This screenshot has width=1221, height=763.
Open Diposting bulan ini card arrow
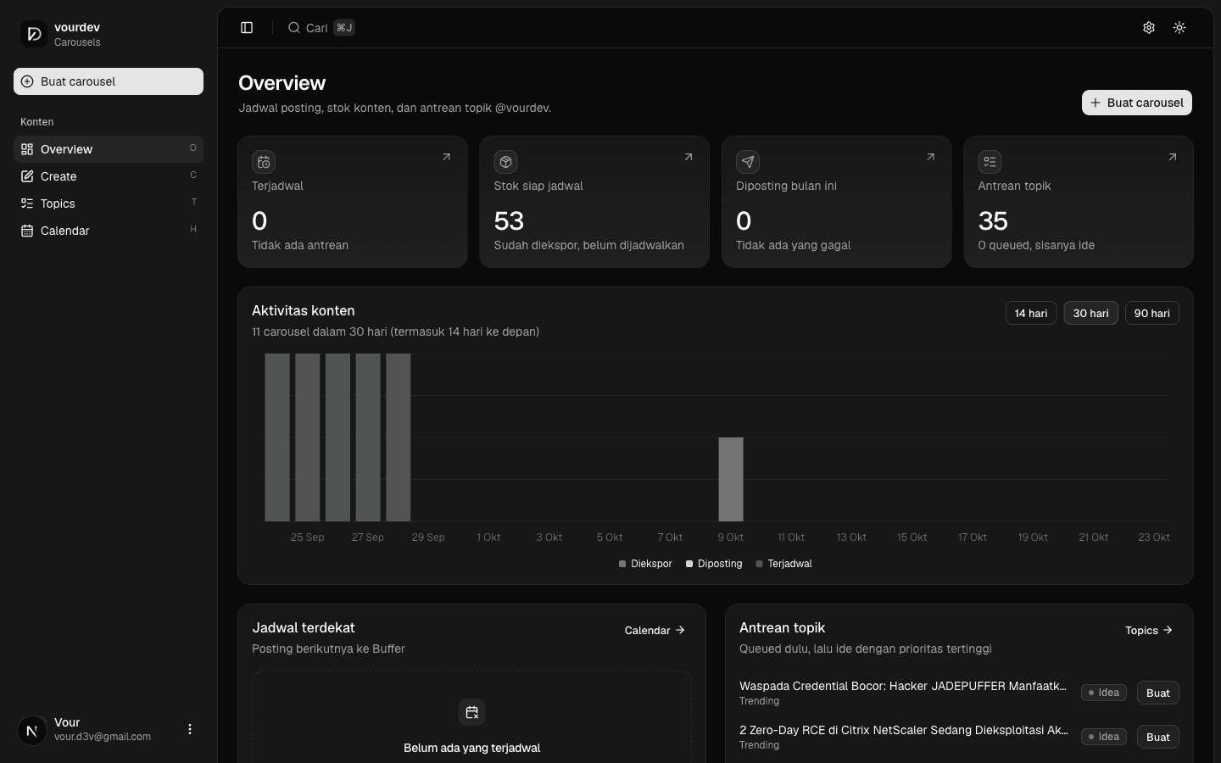[x=930, y=157]
